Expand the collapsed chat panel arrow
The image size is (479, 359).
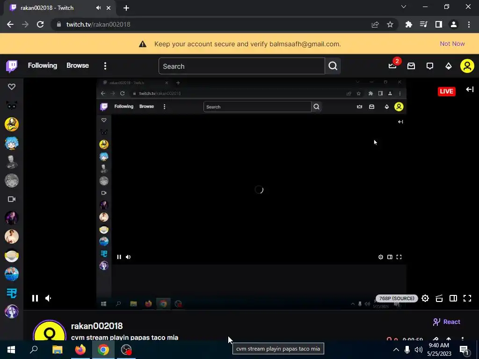click(x=470, y=89)
